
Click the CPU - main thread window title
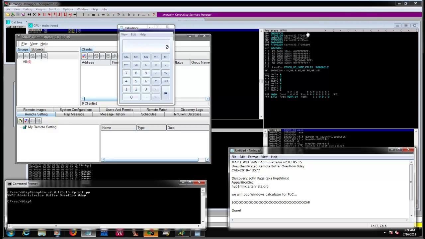(45, 26)
